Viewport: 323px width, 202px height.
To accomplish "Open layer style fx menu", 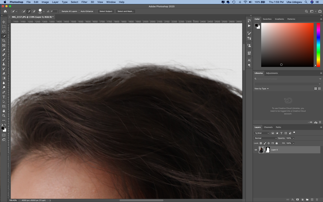I will coord(293,199).
